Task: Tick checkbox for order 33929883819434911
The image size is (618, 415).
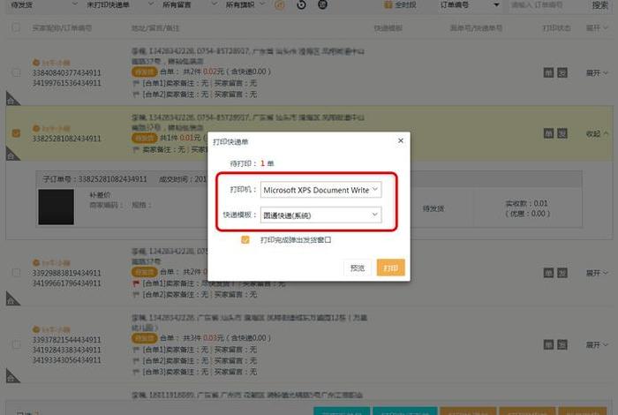Action: [16, 273]
